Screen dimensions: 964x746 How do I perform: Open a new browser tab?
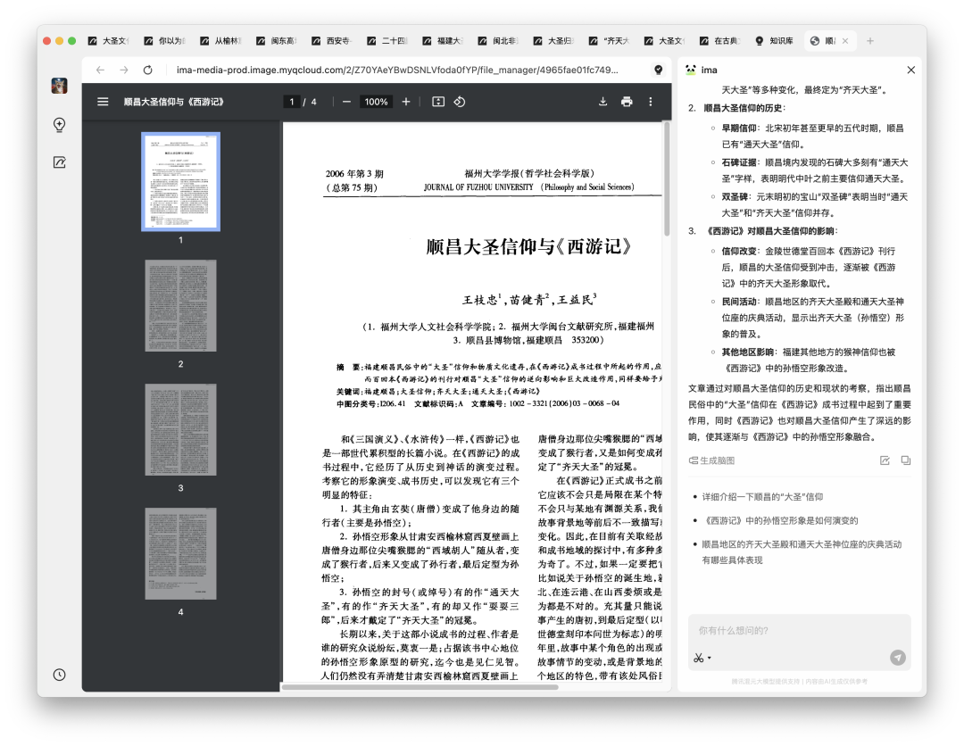click(x=870, y=40)
